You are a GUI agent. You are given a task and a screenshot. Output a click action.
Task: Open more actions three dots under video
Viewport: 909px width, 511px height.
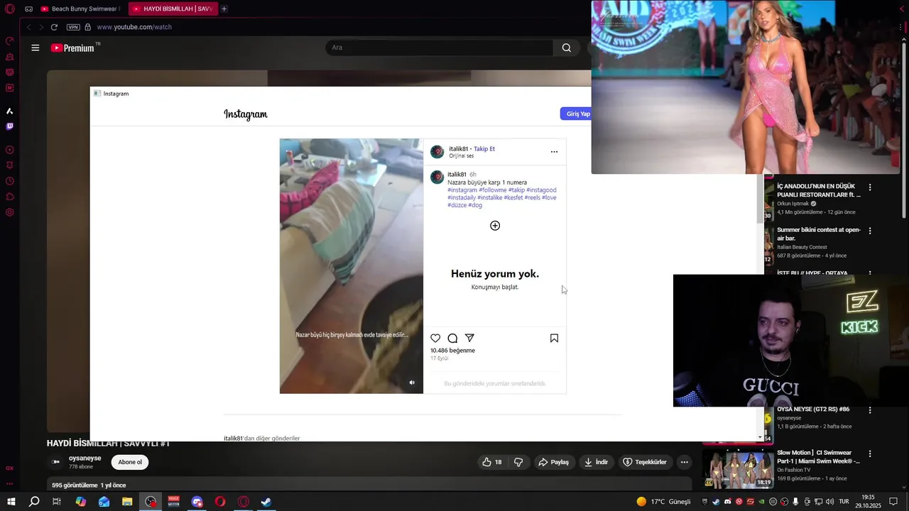684,462
